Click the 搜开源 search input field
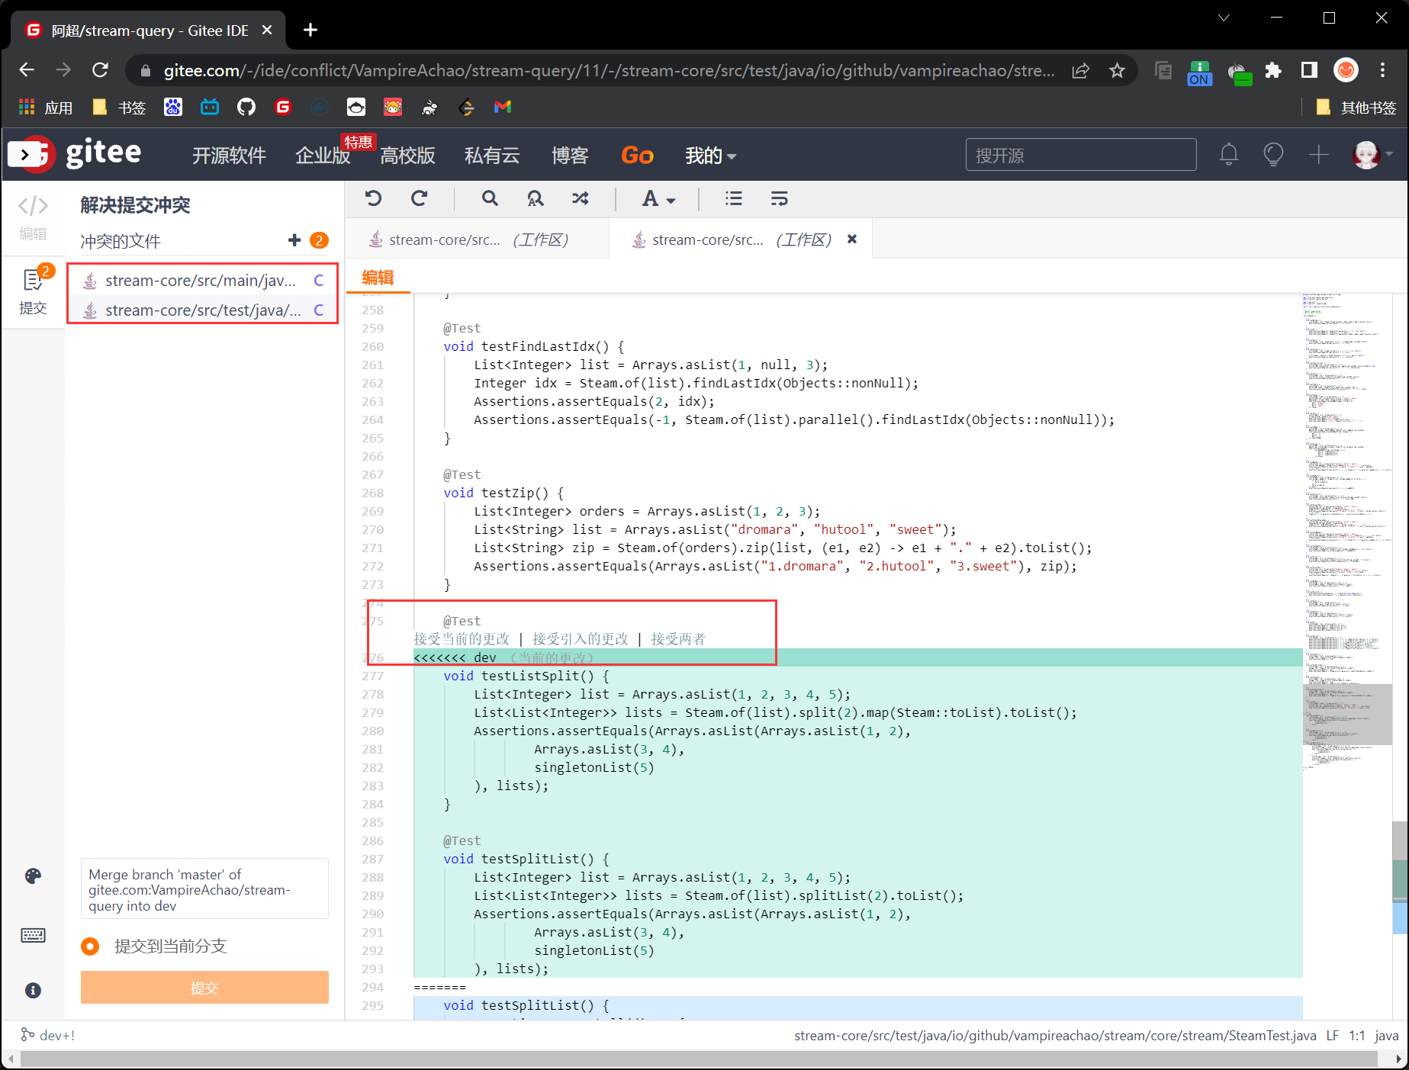This screenshot has width=1409, height=1070. [x=1080, y=156]
